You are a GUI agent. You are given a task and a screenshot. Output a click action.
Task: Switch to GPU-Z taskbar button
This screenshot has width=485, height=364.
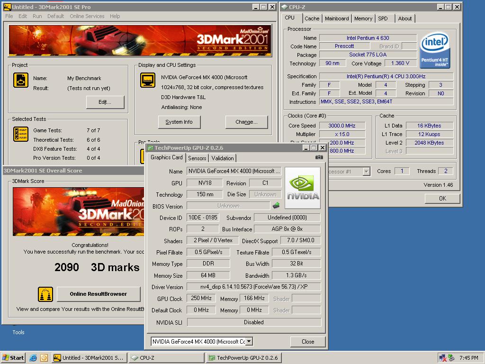pyautogui.click(x=243, y=358)
